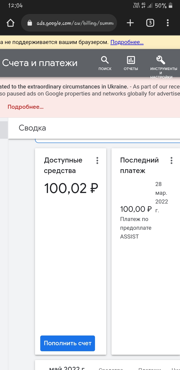The width and height of the screenshot is (180, 370).
Task: Open a new tab with the plus icon
Action: tap(130, 23)
